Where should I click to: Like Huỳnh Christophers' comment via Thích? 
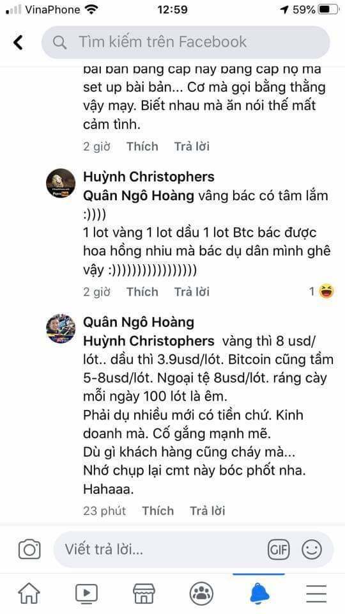point(142,292)
